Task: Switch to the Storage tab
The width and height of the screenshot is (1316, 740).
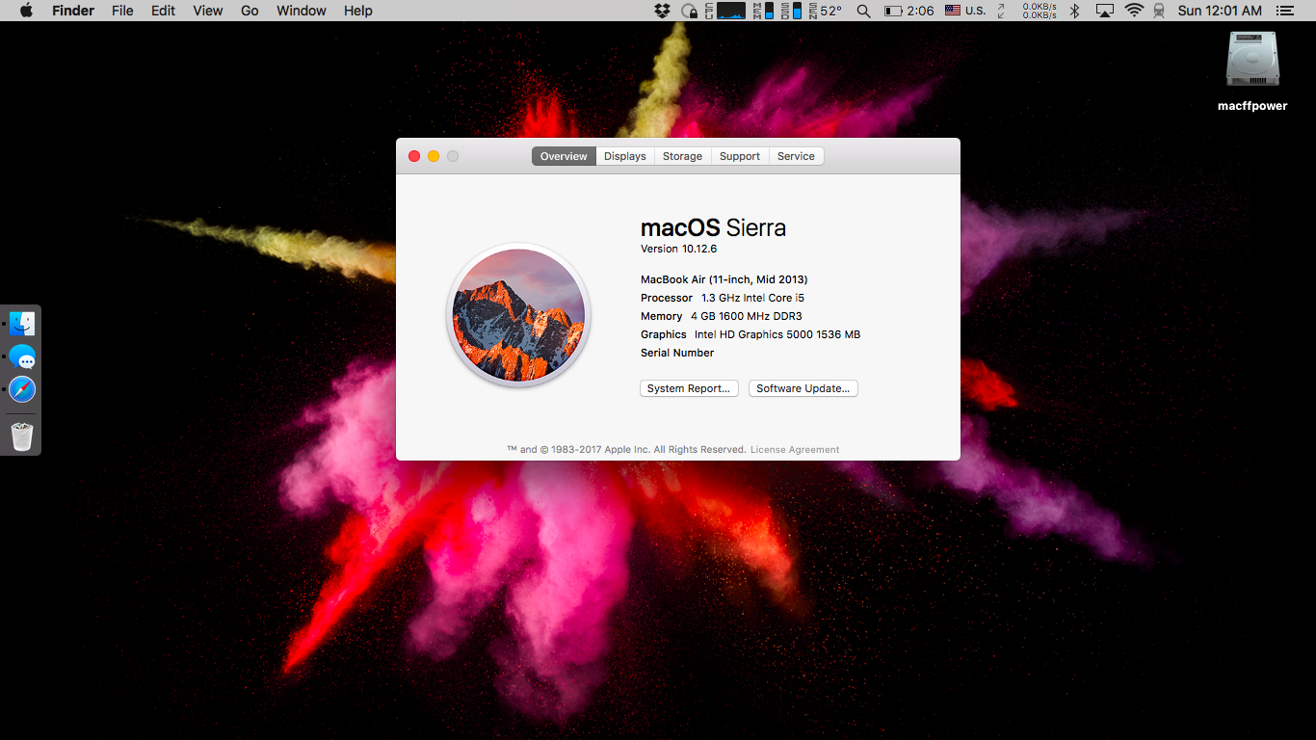Action: [x=682, y=156]
